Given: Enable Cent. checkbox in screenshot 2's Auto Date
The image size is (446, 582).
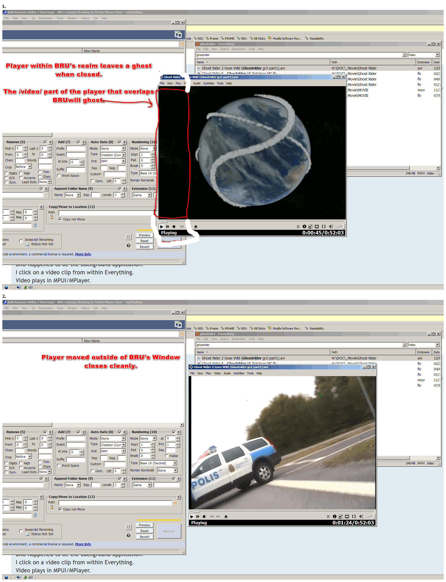Looking at the screenshot, I should tap(92, 471).
